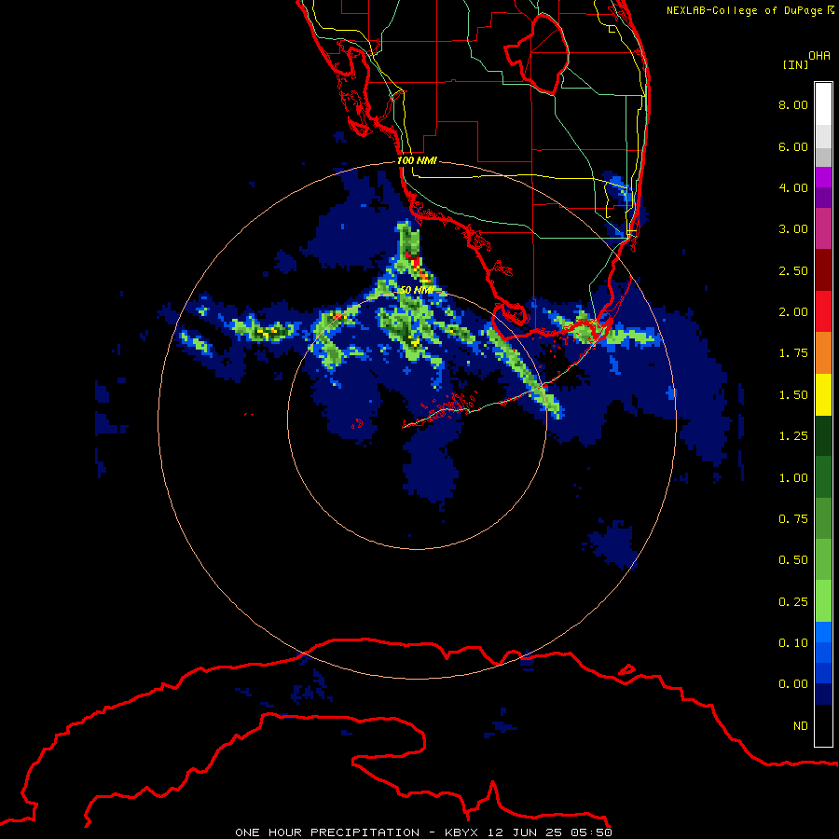Select the dark red legend swatch
Viewport: 839px width, 839px height.
click(x=823, y=270)
